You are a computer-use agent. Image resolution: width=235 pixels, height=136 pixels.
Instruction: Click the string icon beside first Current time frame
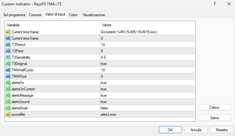pyautogui.click(x=8, y=32)
